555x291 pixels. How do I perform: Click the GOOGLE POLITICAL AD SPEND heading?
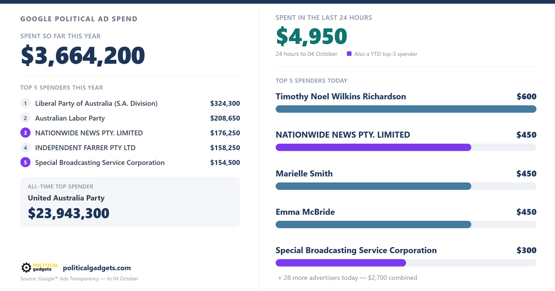pyautogui.click(x=79, y=19)
